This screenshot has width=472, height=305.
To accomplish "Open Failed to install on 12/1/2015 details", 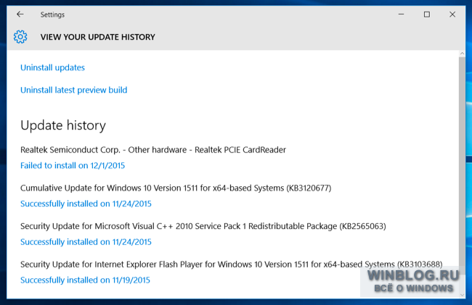I will point(73,165).
